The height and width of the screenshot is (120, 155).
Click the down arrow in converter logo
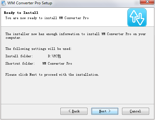click(140, 19)
